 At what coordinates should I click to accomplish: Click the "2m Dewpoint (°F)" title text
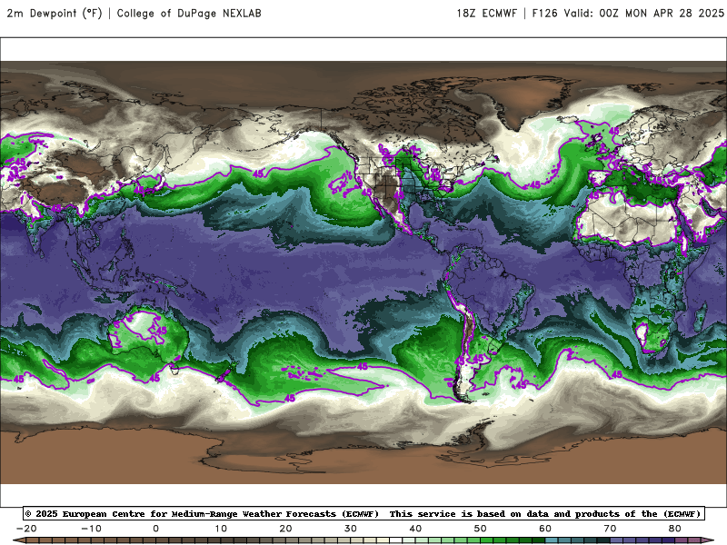(x=55, y=14)
